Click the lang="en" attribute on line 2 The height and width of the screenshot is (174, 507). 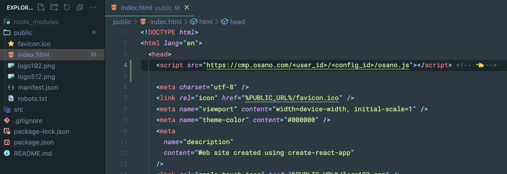pos(182,43)
